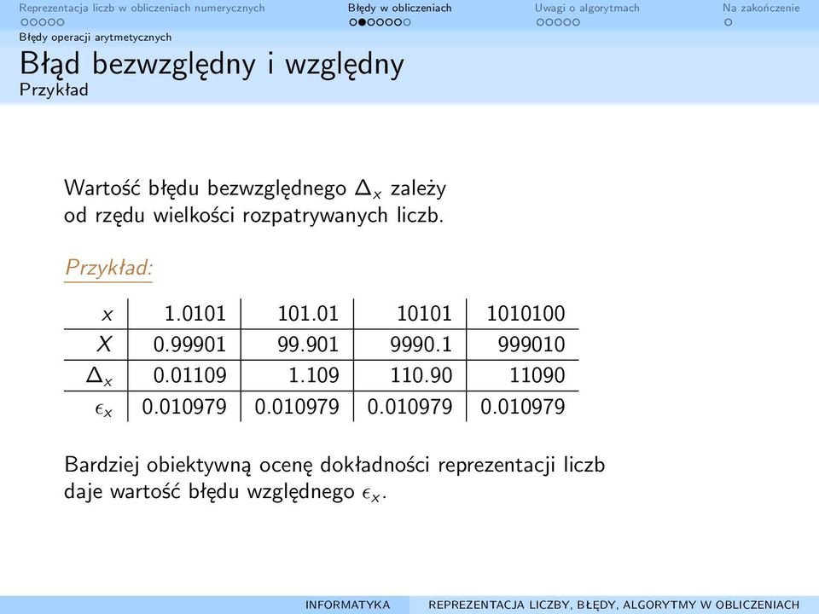This screenshot has width=819, height=614.
Task: Click last dot under 'Reprezentacja liczb w obliczeniach numerycznych'
Action: (60, 22)
